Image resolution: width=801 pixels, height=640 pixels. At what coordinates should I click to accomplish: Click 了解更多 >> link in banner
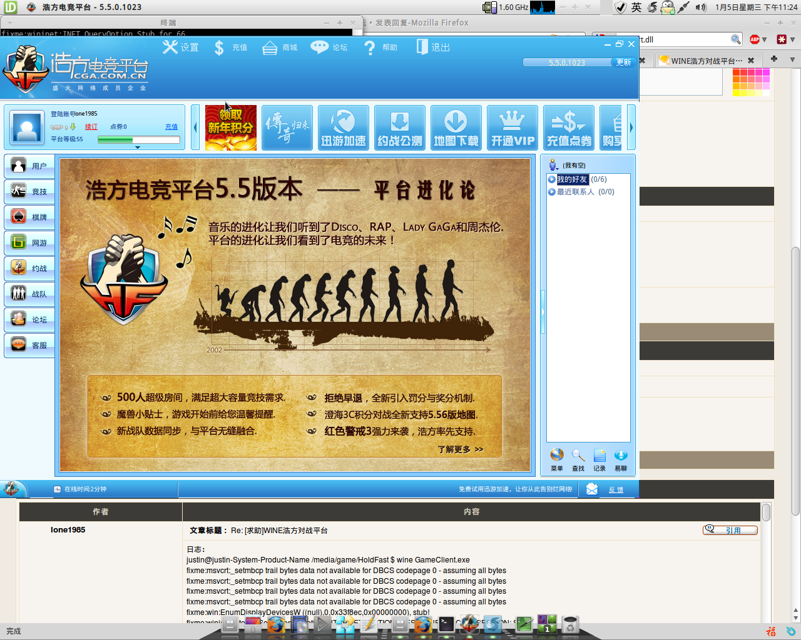point(461,449)
